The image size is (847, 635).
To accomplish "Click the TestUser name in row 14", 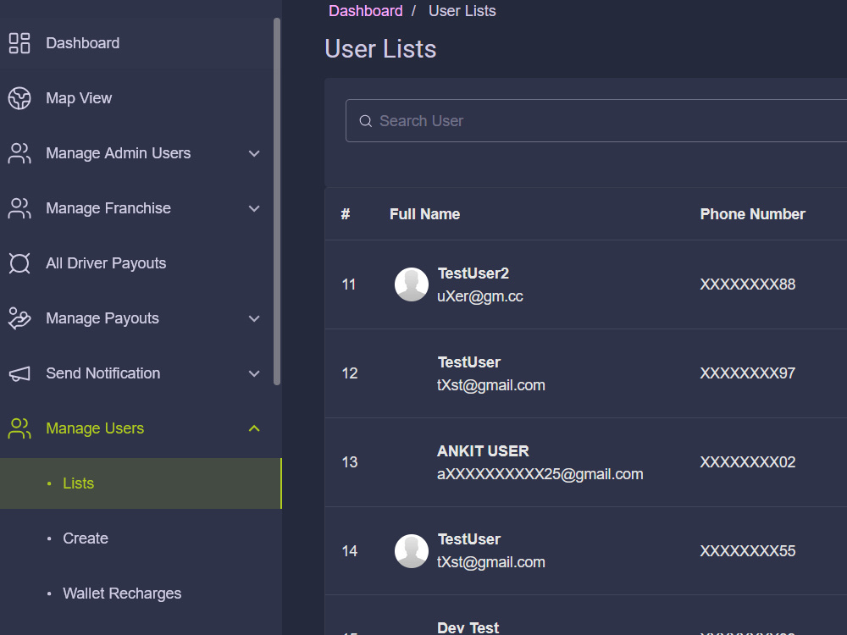I will click(x=469, y=539).
